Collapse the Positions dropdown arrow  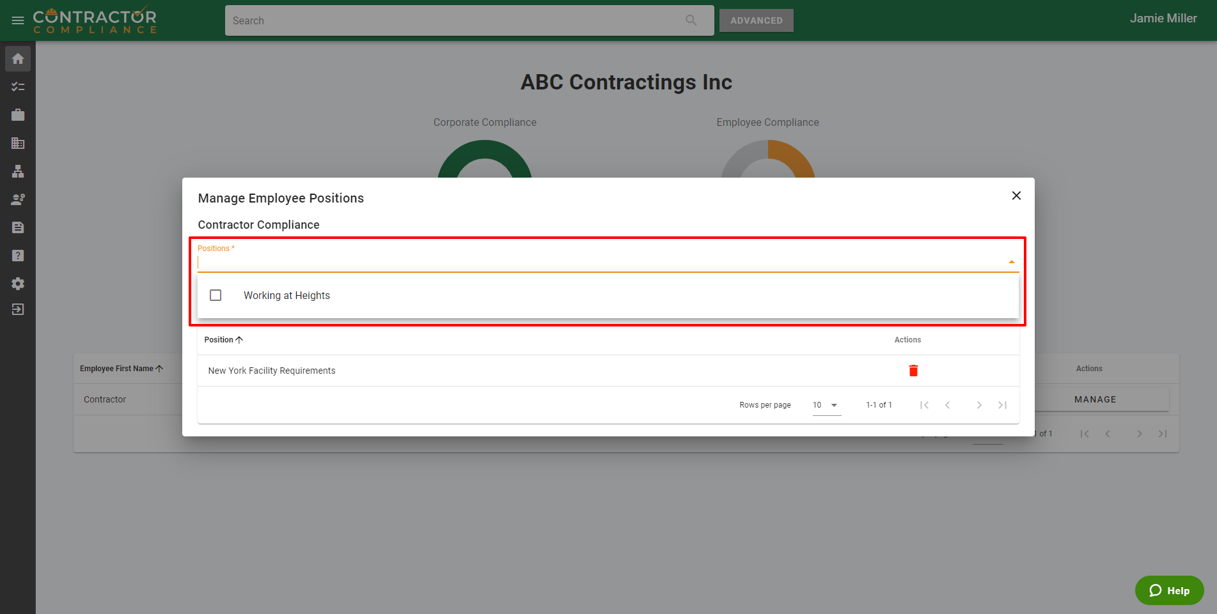pos(1011,262)
